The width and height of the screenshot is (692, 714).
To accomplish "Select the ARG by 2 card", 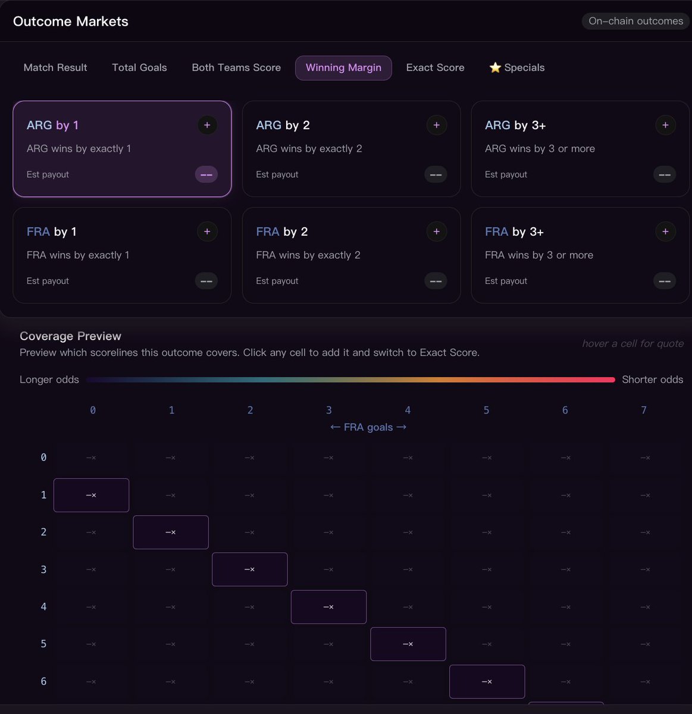I will click(351, 149).
